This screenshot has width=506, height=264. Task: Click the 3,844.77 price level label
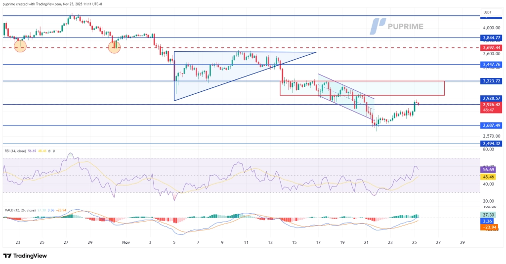point(491,38)
